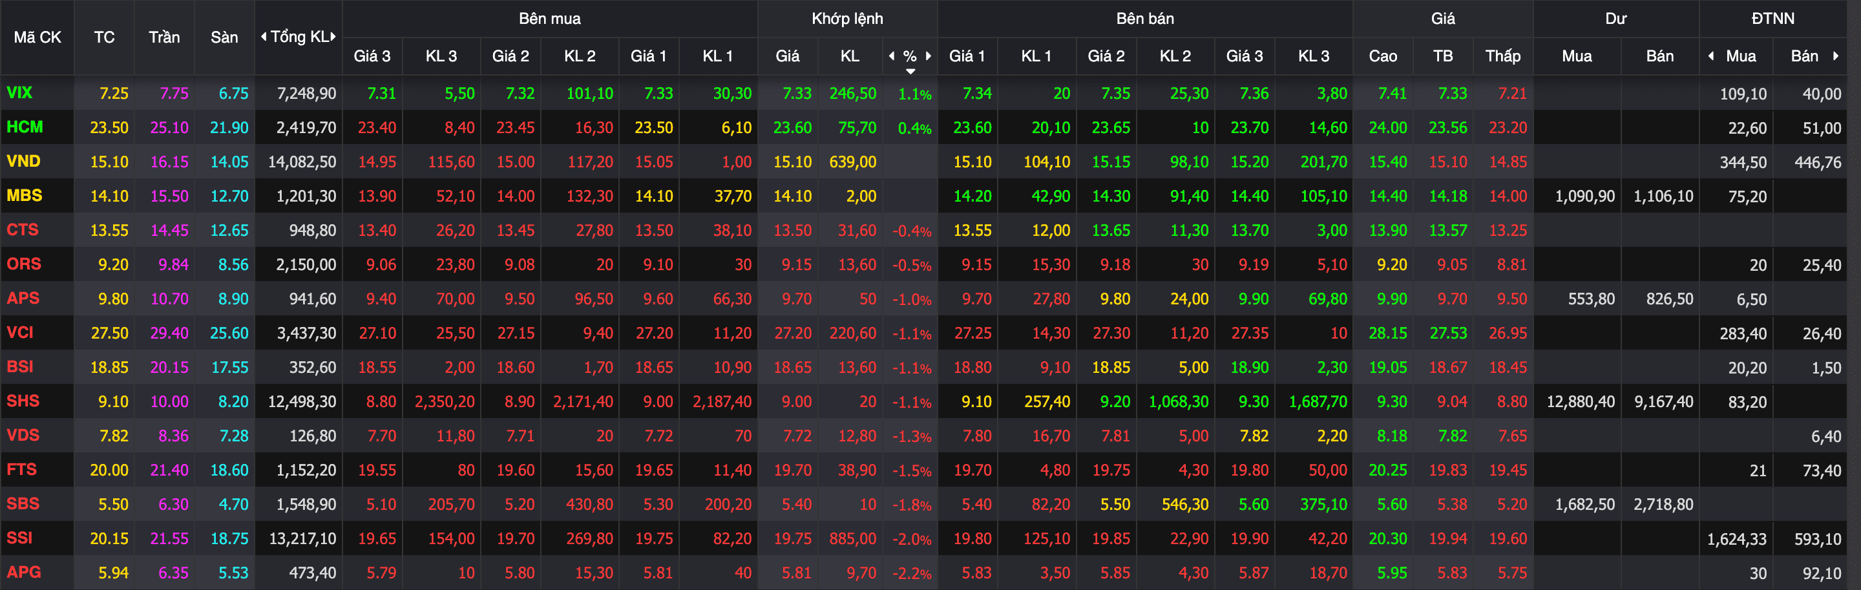Click right arrow beside Tổng KL header
The width and height of the screenshot is (1861, 590).
333,37
